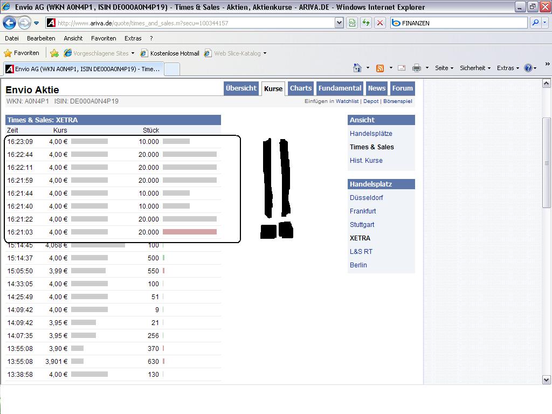The image size is (552, 414).
Task: Click the RSS feeds icon
Action: pyautogui.click(x=380, y=68)
